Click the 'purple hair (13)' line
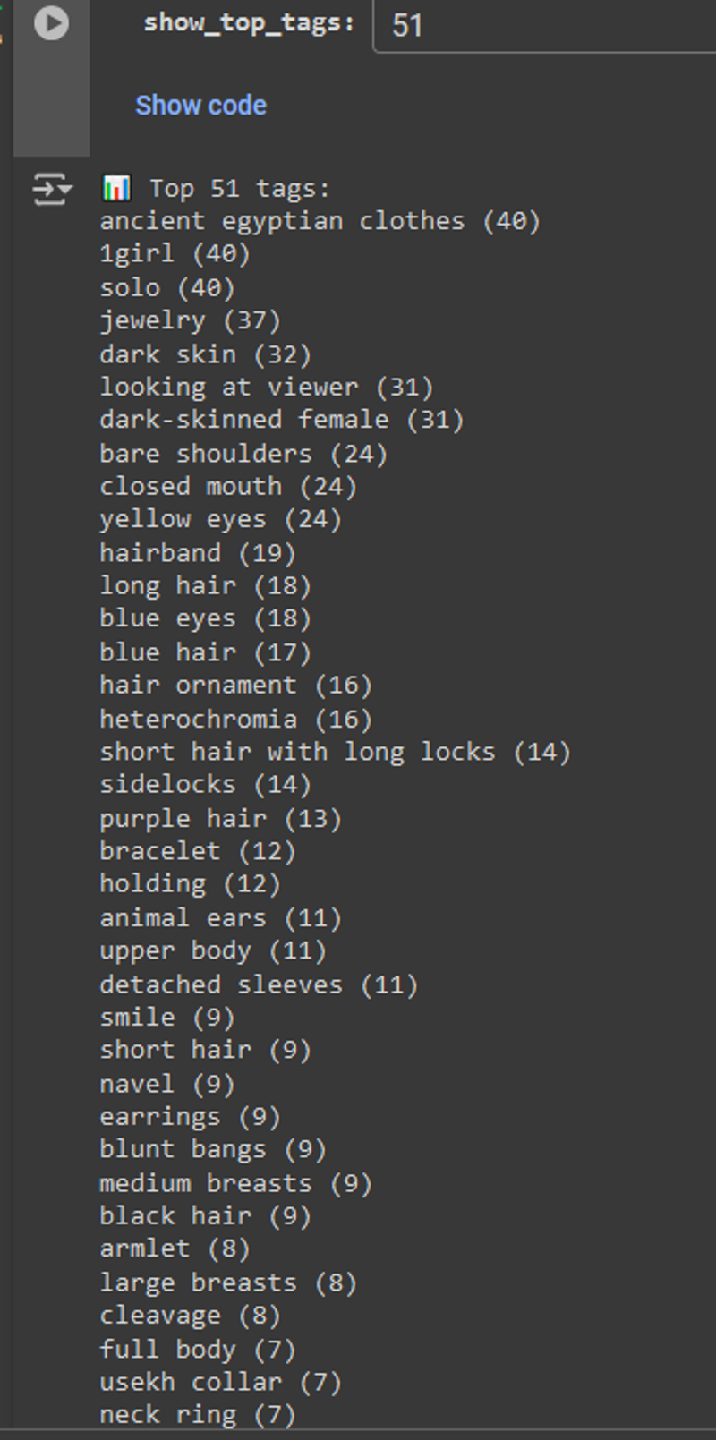 [220, 819]
